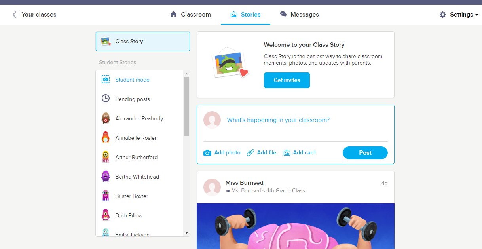Click the Pending posts clock icon

[106, 99]
